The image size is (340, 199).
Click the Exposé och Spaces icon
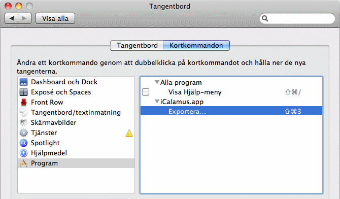point(24,92)
